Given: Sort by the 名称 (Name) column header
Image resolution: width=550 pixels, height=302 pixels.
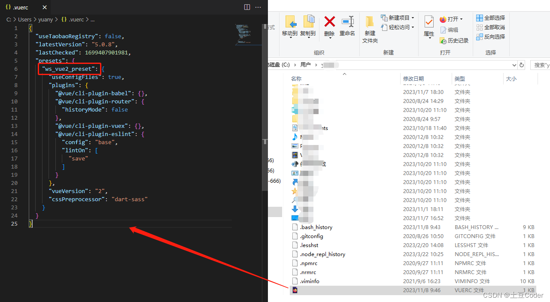Looking at the screenshot, I should tap(296, 79).
